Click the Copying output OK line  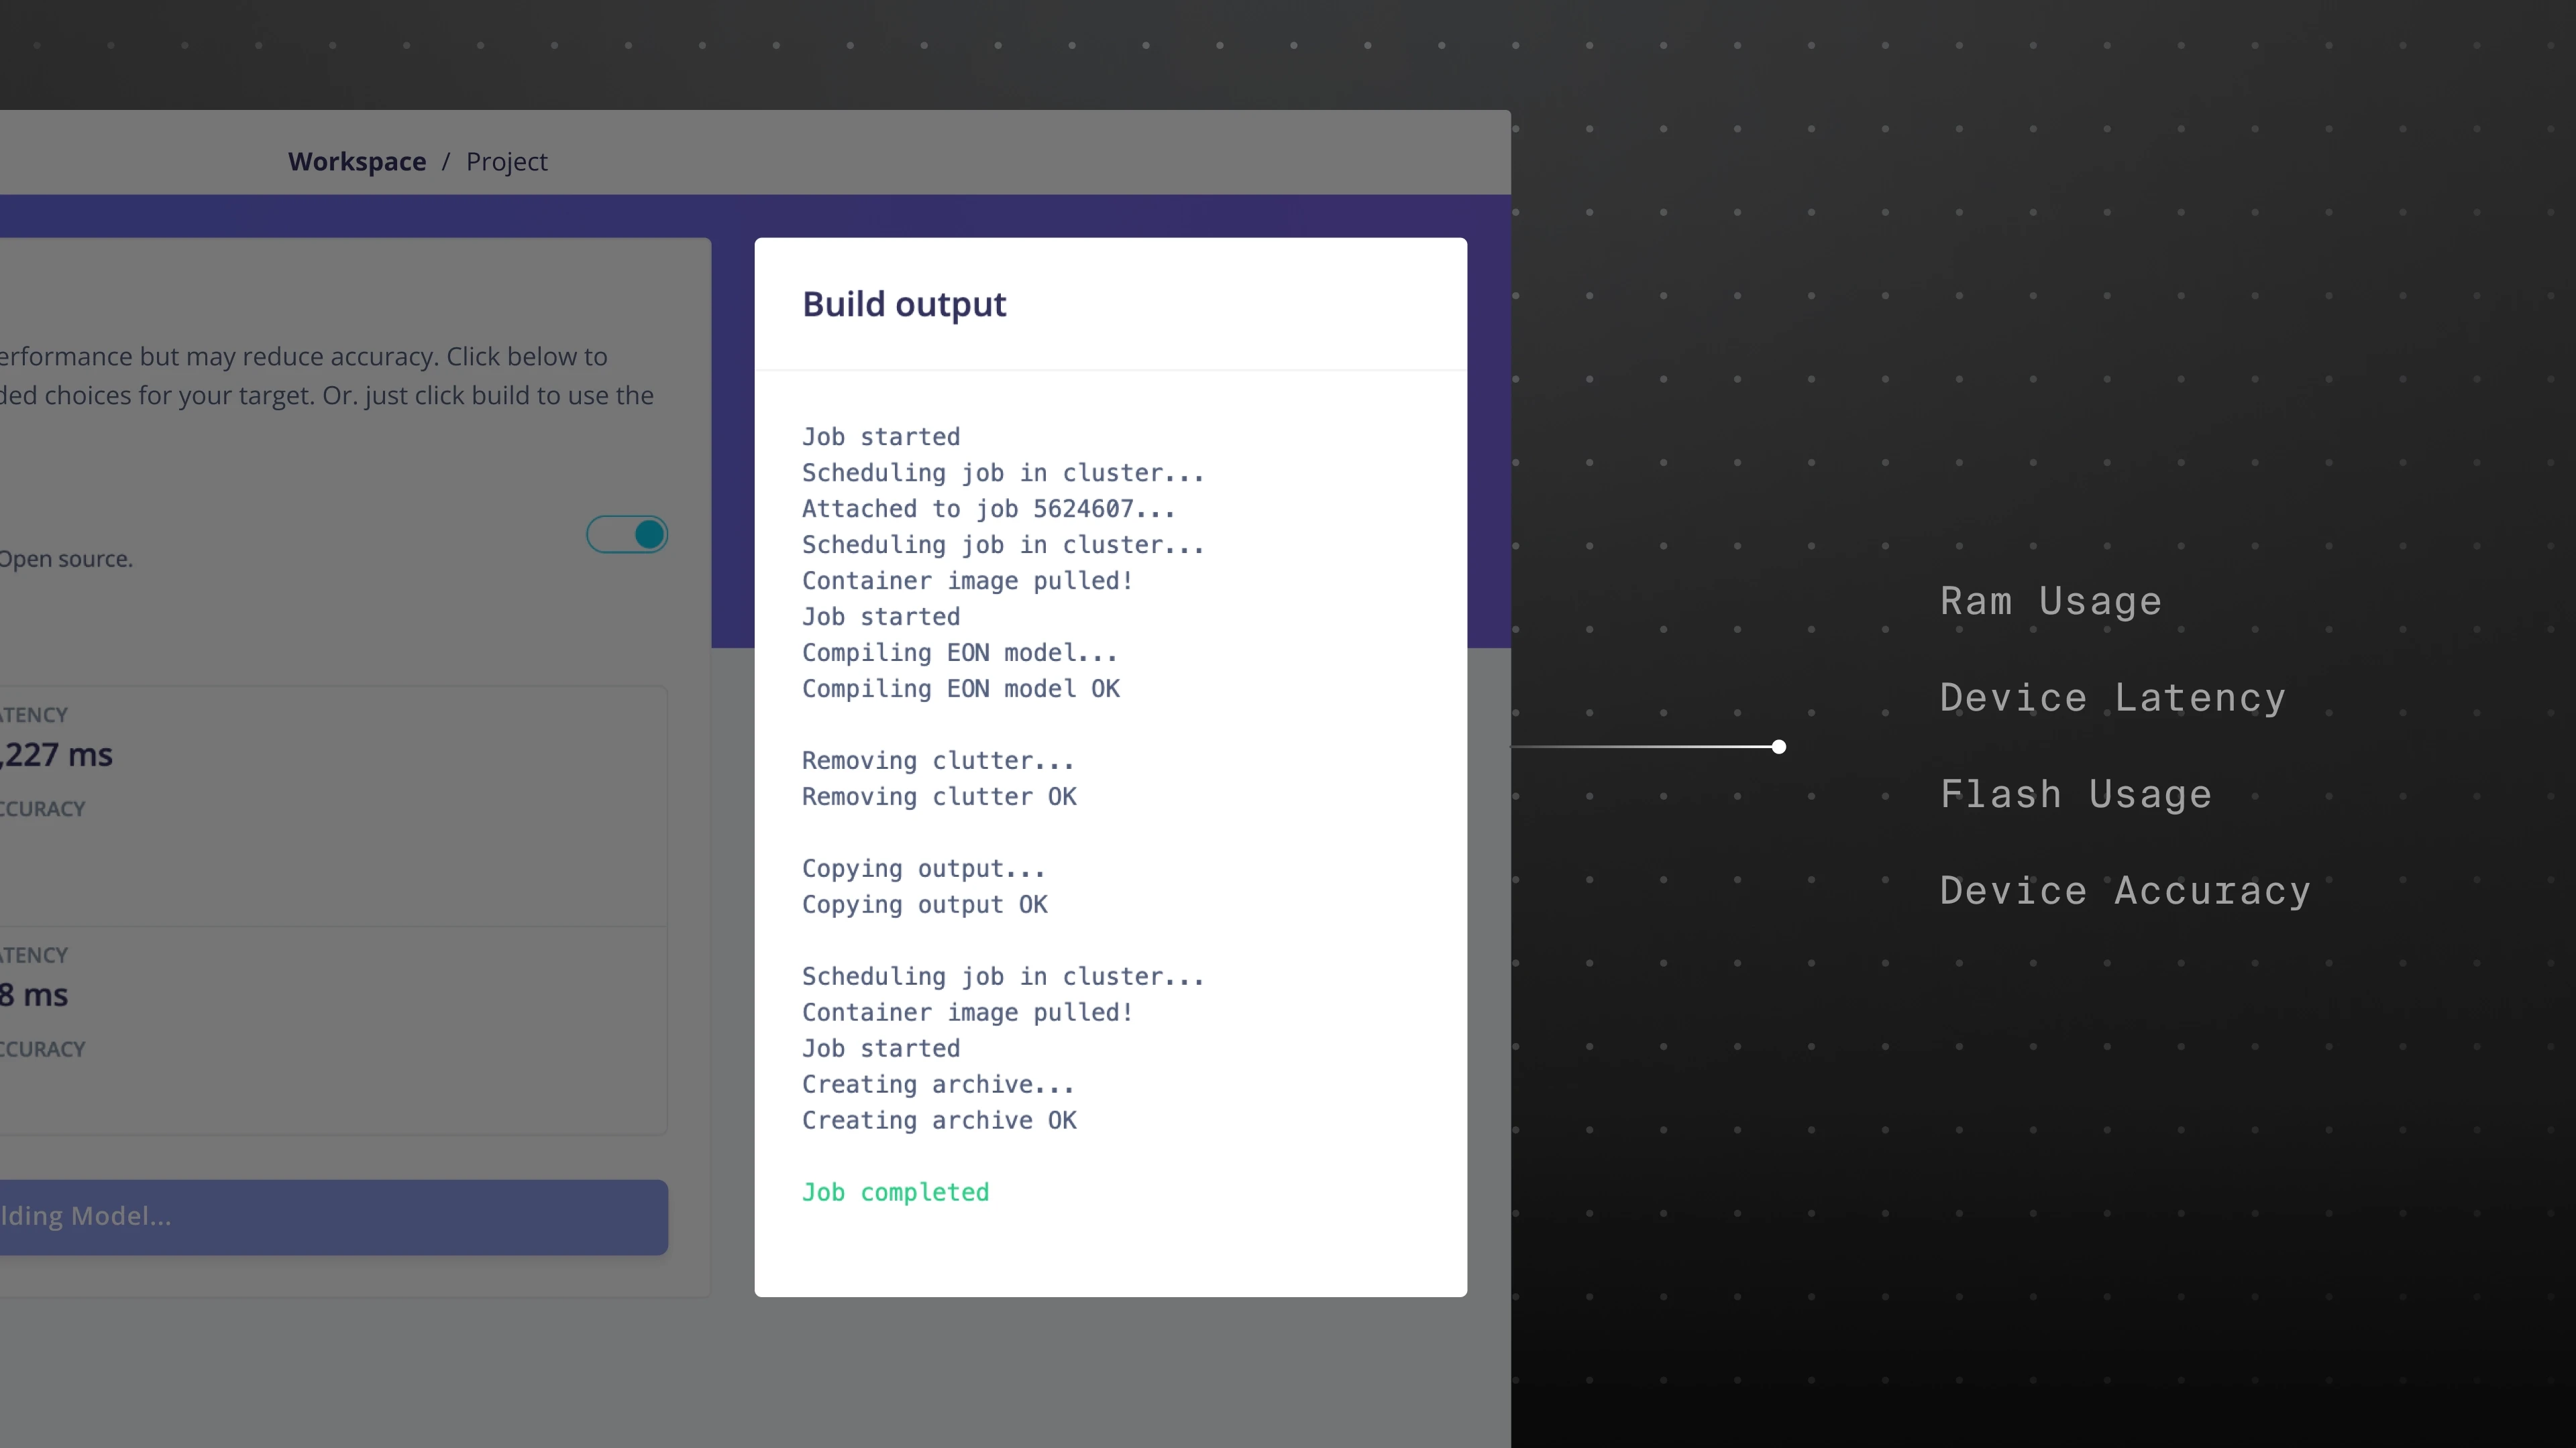924,904
